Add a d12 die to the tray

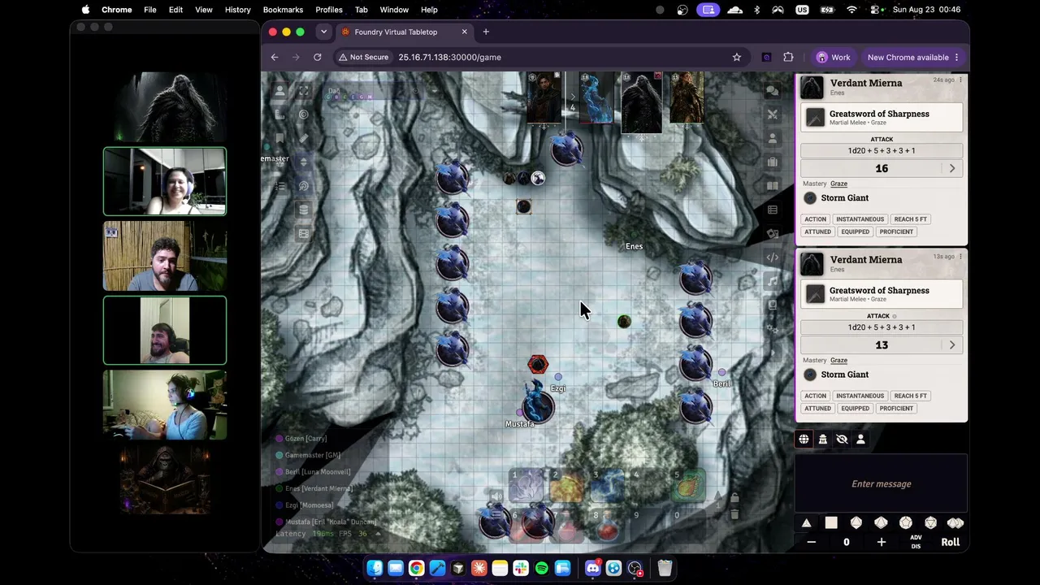906,523
